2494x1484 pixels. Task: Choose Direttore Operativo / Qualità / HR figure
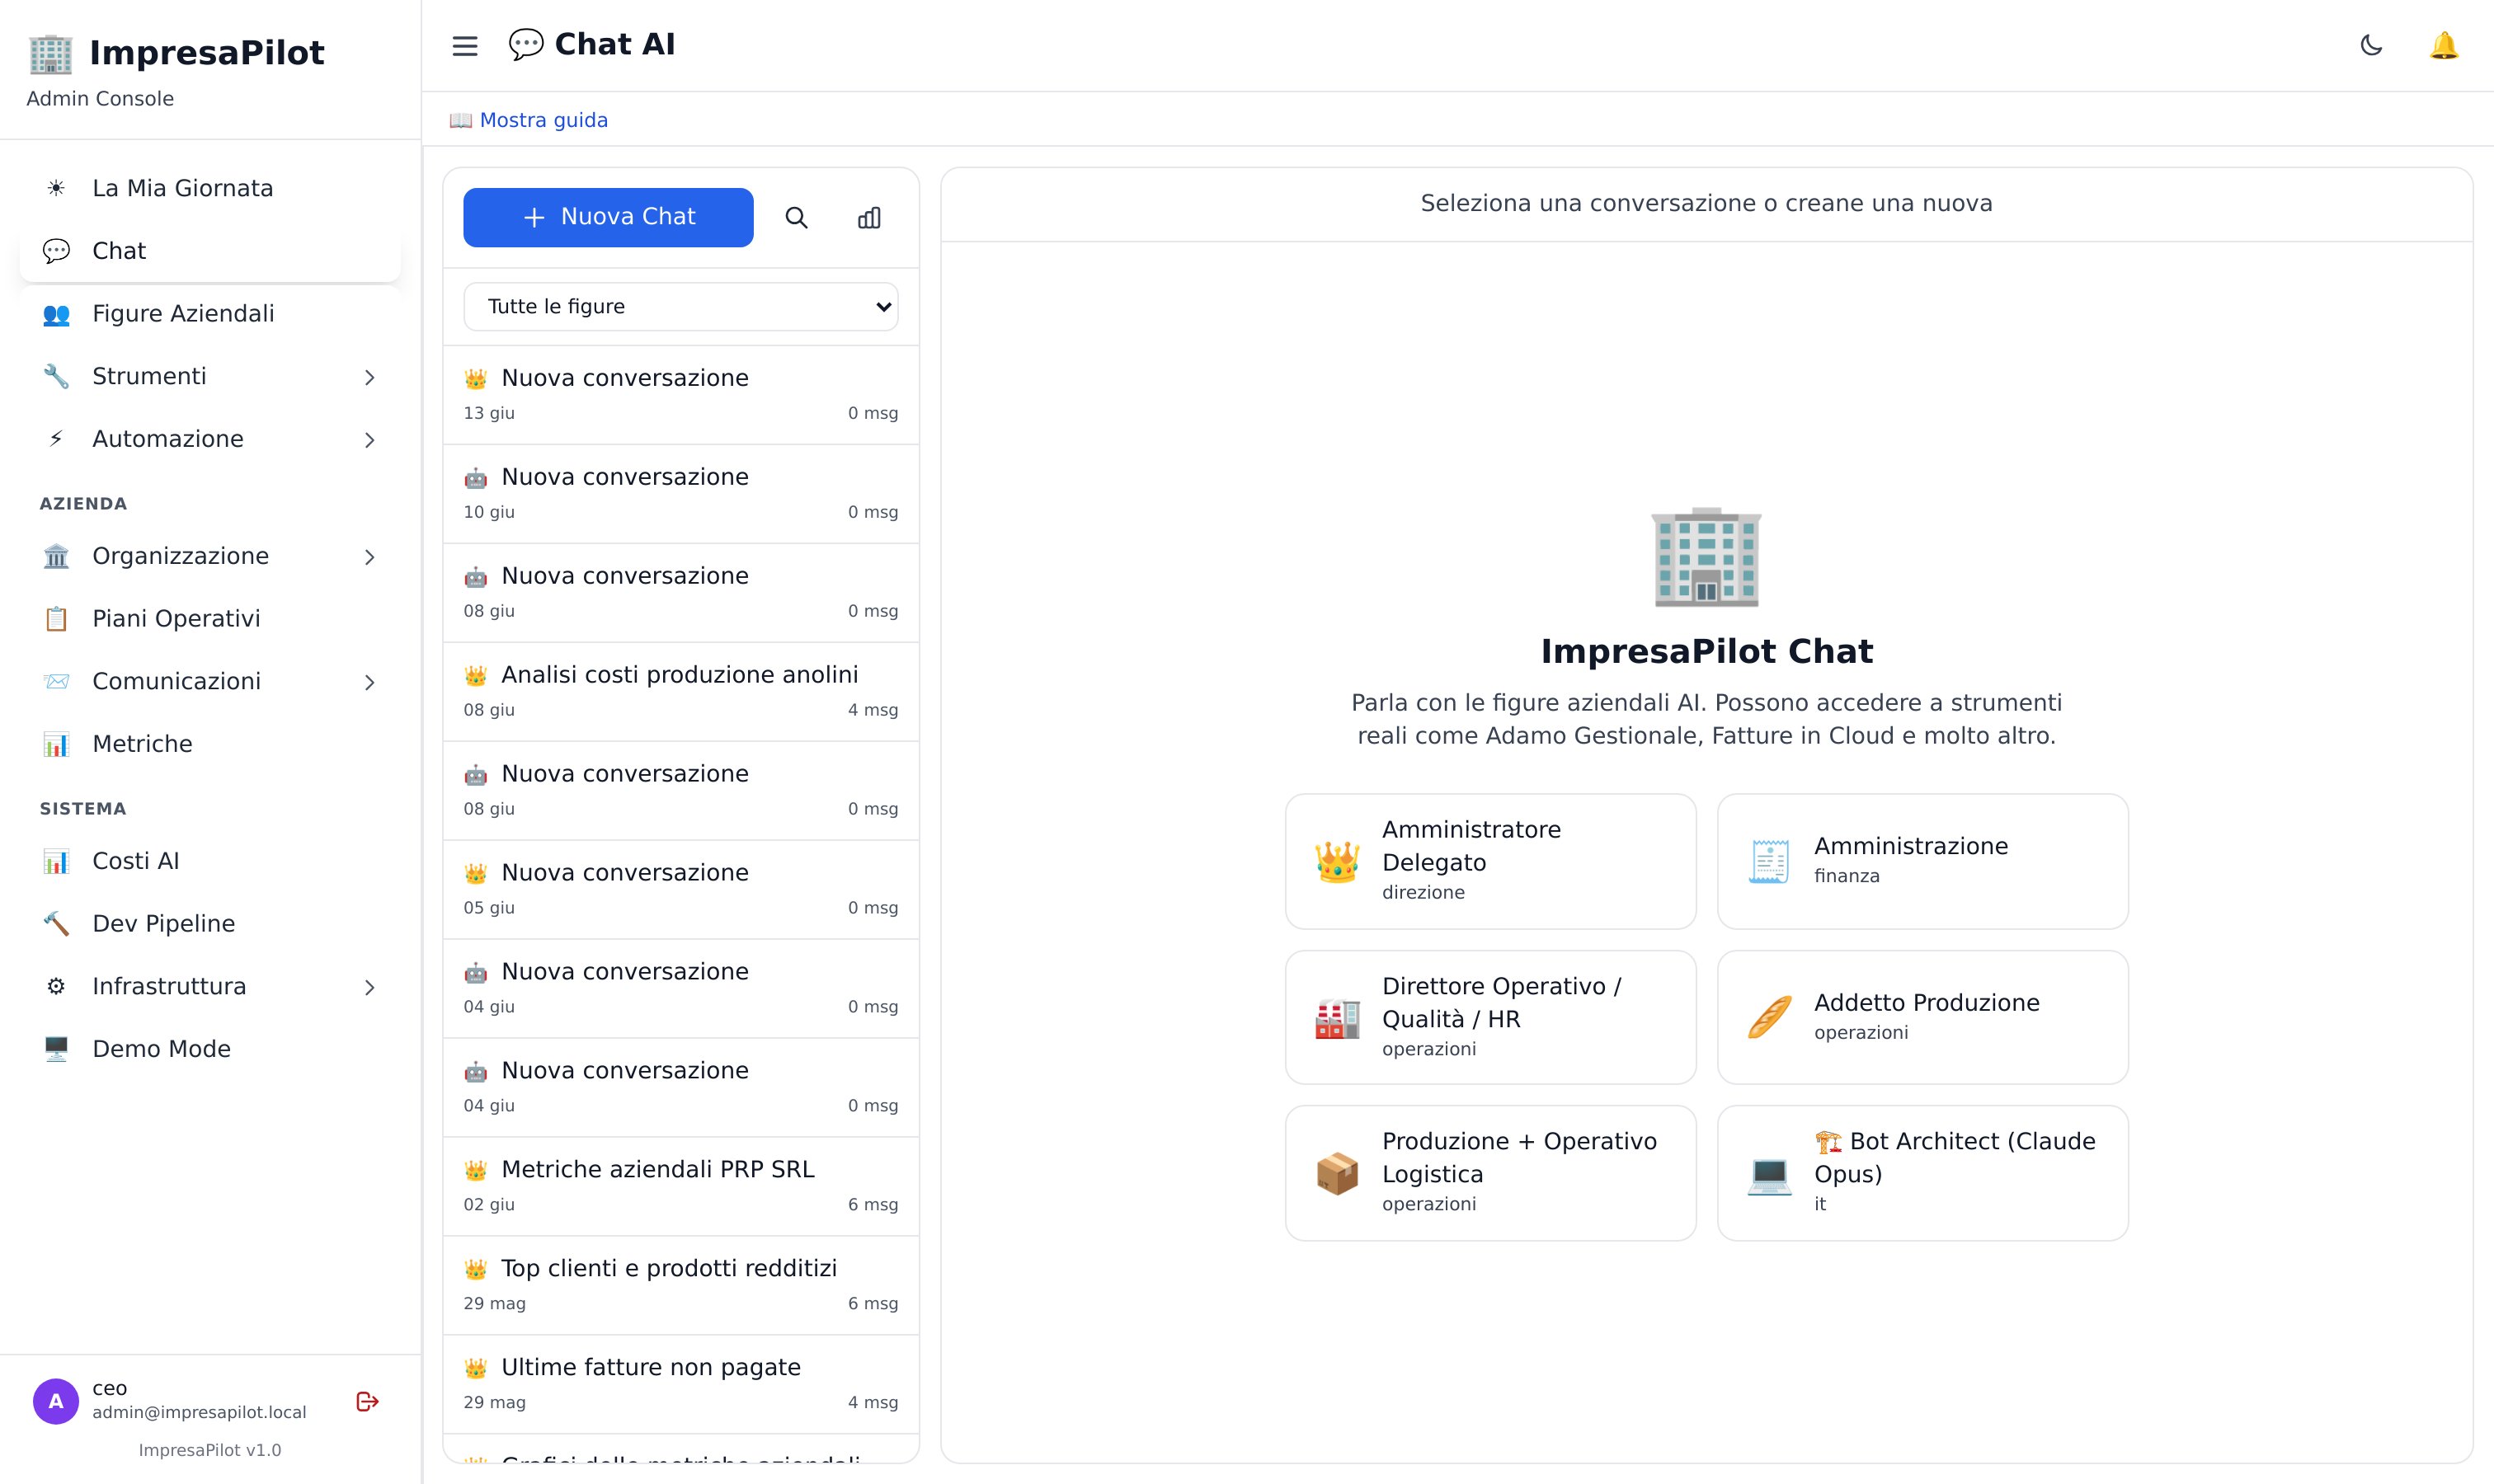point(1490,1017)
